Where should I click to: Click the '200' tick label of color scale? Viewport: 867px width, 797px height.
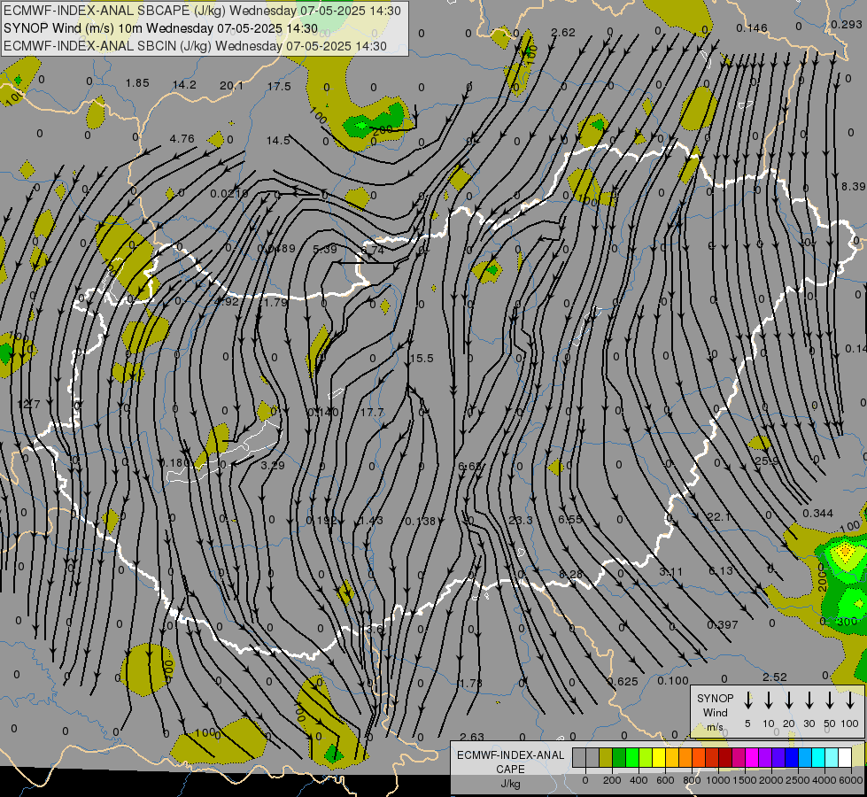(x=612, y=780)
